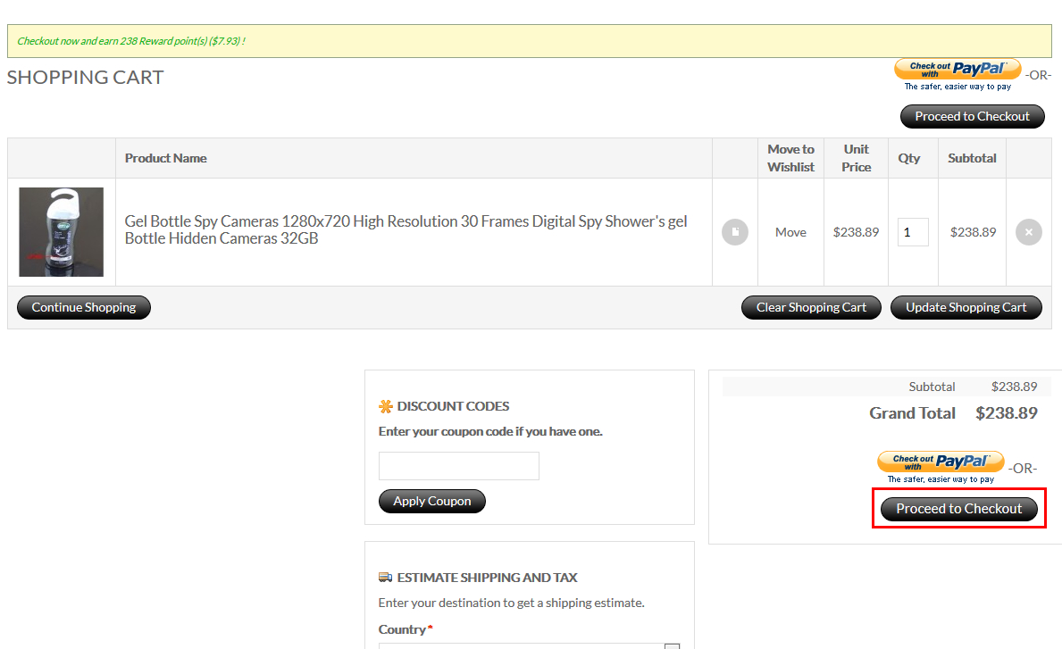Click Clear Shopping Cart
Screen dimensions: 1062x649
pos(811,307)
